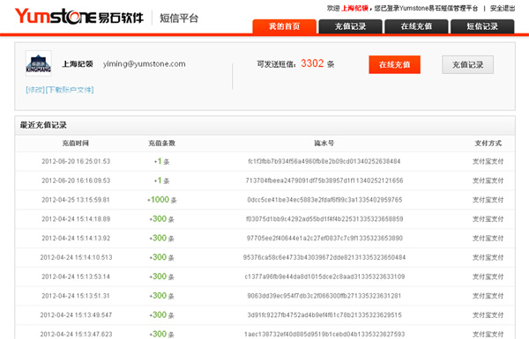529x339 pixels.
Task: Click the 上海纪领 username in welcome text
Action: [x=354, y=9]
